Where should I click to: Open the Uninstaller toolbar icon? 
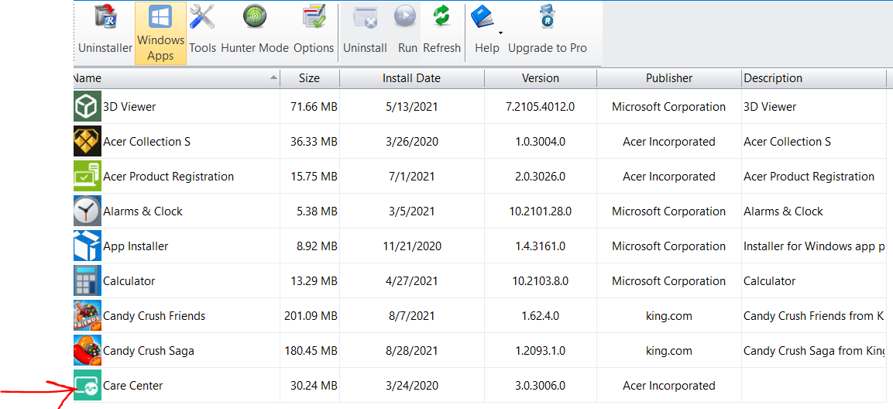pos(105,17)
